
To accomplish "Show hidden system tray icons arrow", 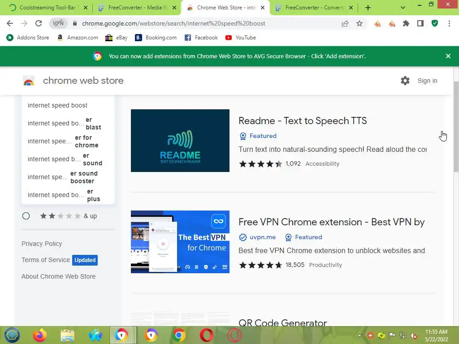I will click(x=360, y=335).
